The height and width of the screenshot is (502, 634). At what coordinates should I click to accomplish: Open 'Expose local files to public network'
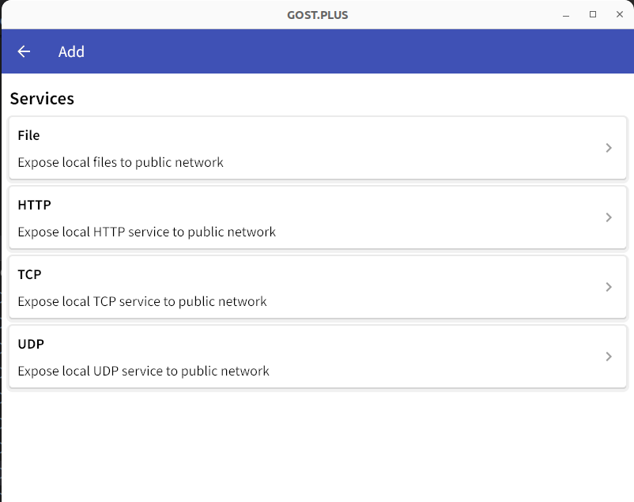(120, 163)
